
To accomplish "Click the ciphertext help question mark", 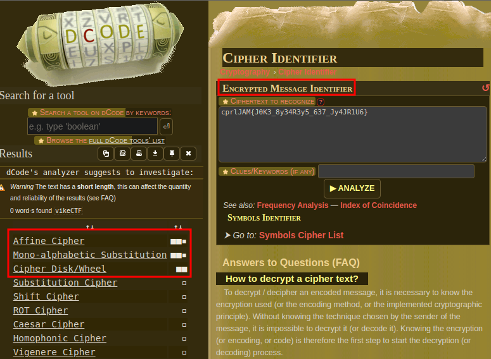I will [321, 101].
